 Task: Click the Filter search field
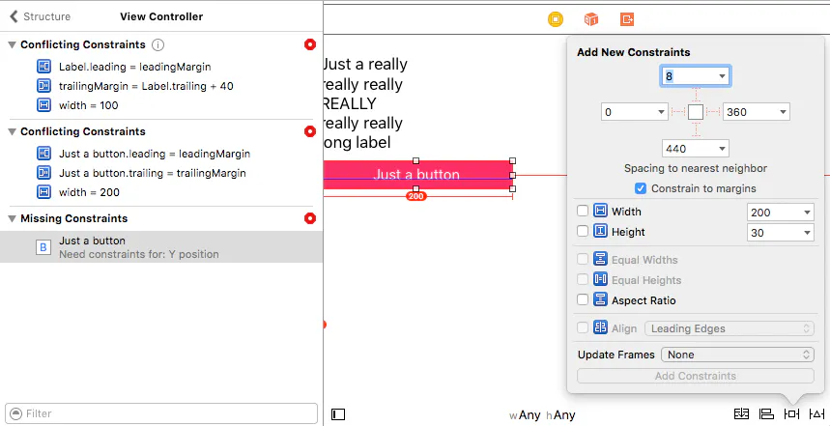tap(161, 413)
